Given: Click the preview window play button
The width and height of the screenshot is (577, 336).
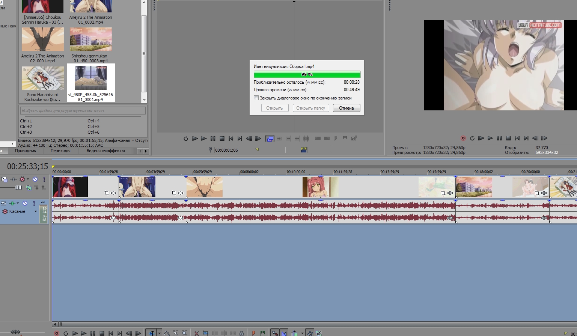Looking at the screenshot, I should pyautogui.click(x=490, y=138).
